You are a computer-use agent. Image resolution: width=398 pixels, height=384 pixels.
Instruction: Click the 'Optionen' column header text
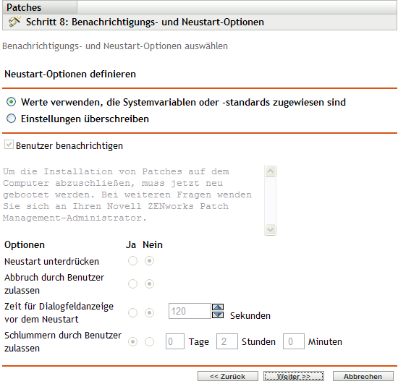click(25, 244)
